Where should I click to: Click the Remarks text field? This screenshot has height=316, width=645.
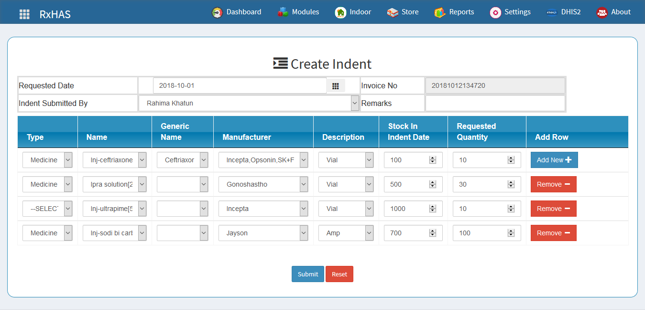495,103
